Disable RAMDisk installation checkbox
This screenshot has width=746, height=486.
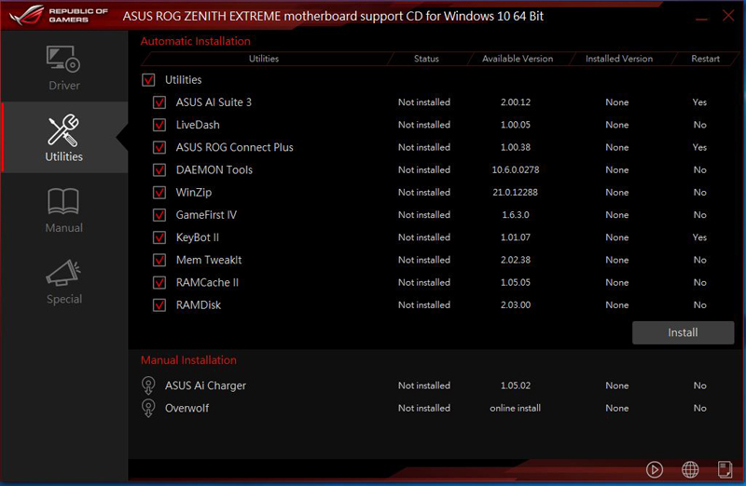(159, 305)
